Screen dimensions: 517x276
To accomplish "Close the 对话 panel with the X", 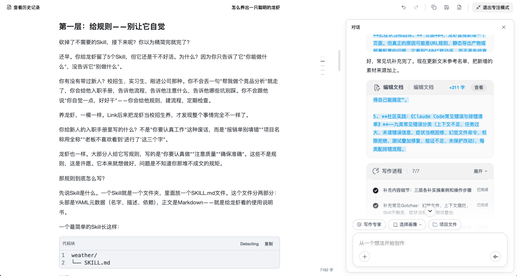I will pyautogui.click(x=504, y=27).
